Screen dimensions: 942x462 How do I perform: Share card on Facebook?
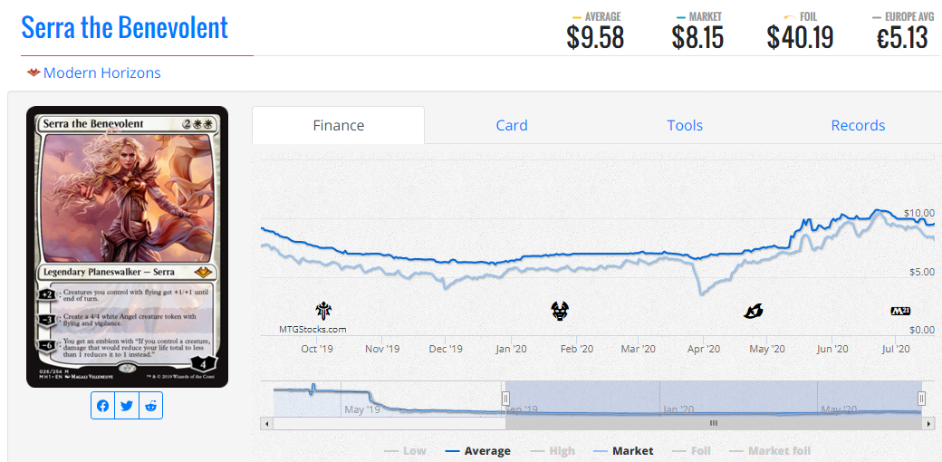point(102,406)
